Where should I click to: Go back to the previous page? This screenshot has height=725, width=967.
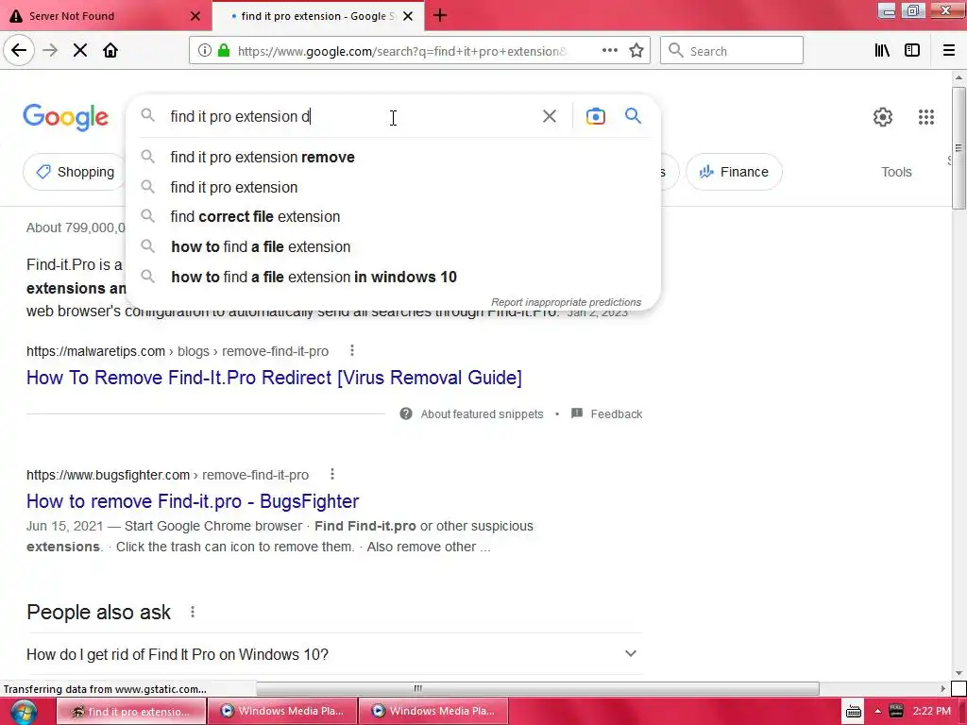(19, 51)
